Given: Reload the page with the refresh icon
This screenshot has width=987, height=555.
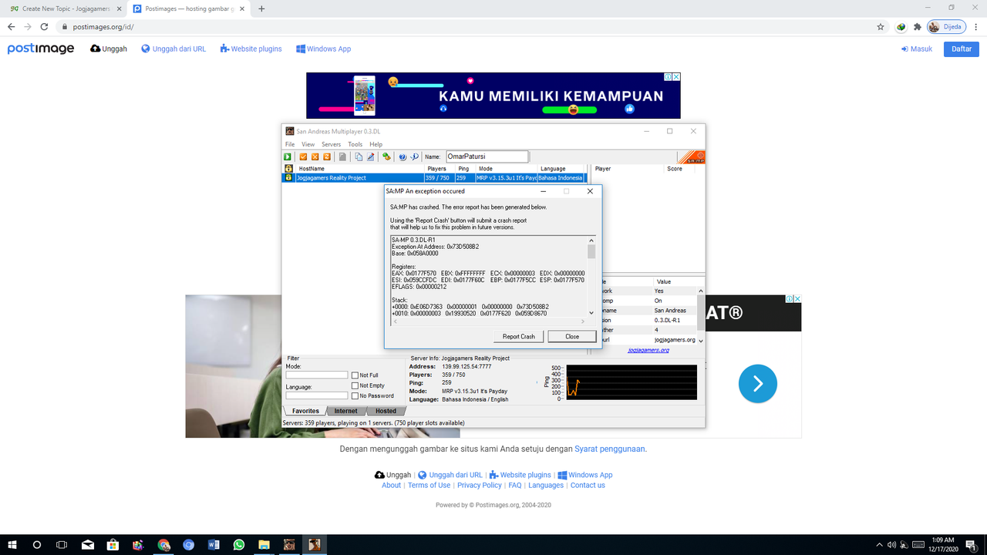Looking at the screenshot, I should click(x=44, y=26).
